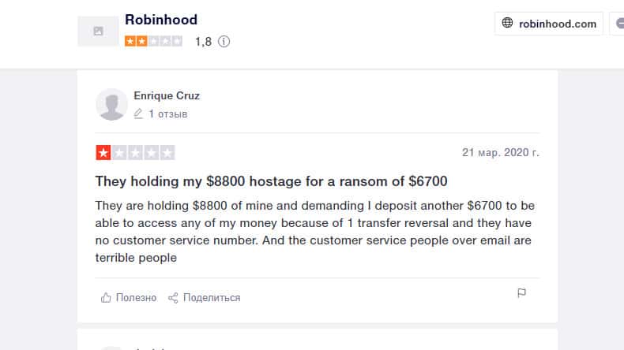Click the Robinhood company name heading

[161, 20]
